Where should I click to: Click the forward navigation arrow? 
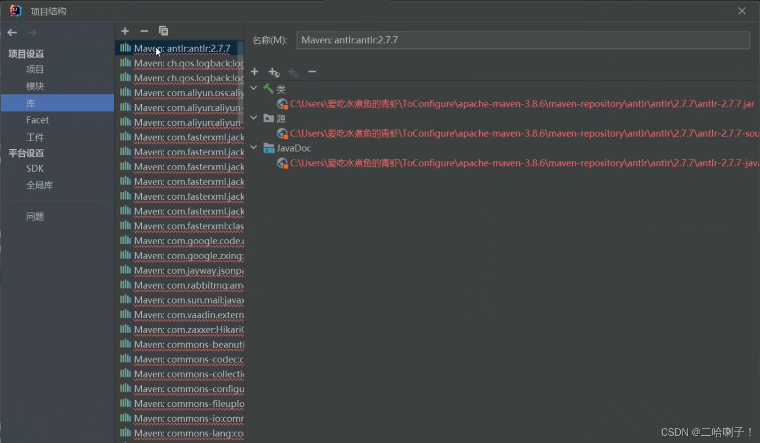[x=32, y=32]
